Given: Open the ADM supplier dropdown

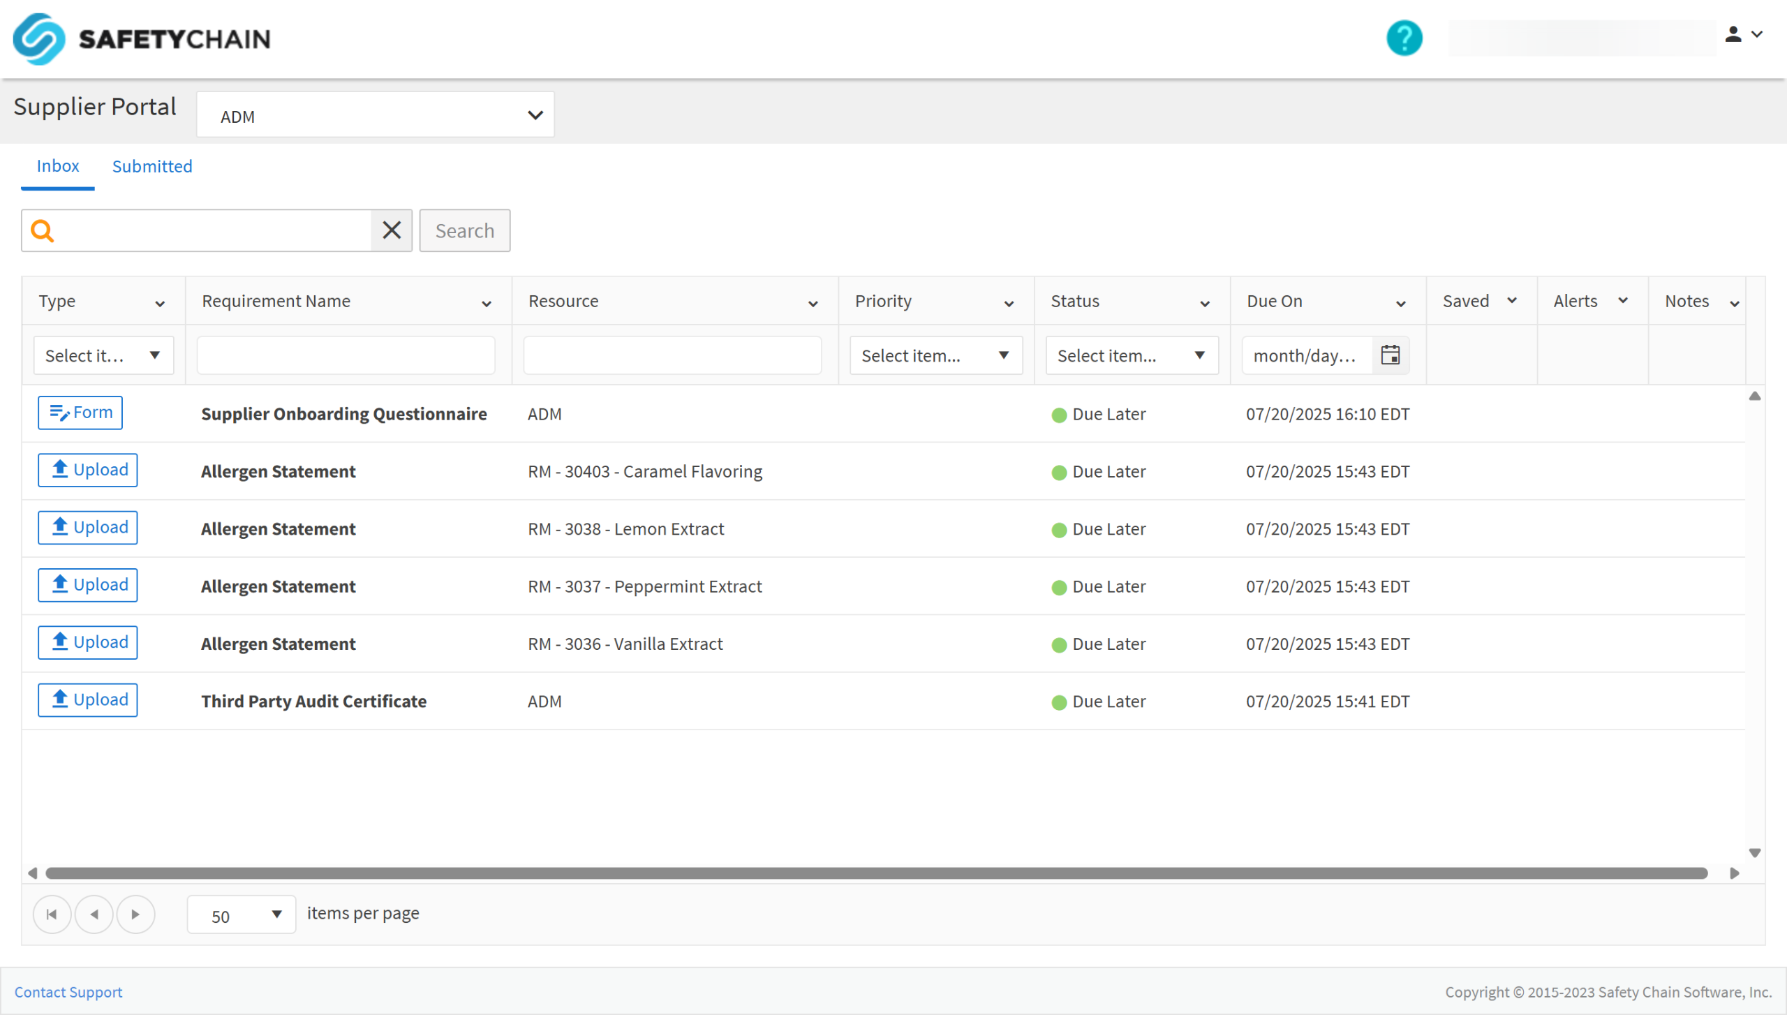Looking at the screenshot, I should 376,115.
